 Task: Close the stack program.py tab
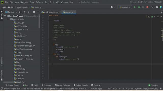point(60,12)
